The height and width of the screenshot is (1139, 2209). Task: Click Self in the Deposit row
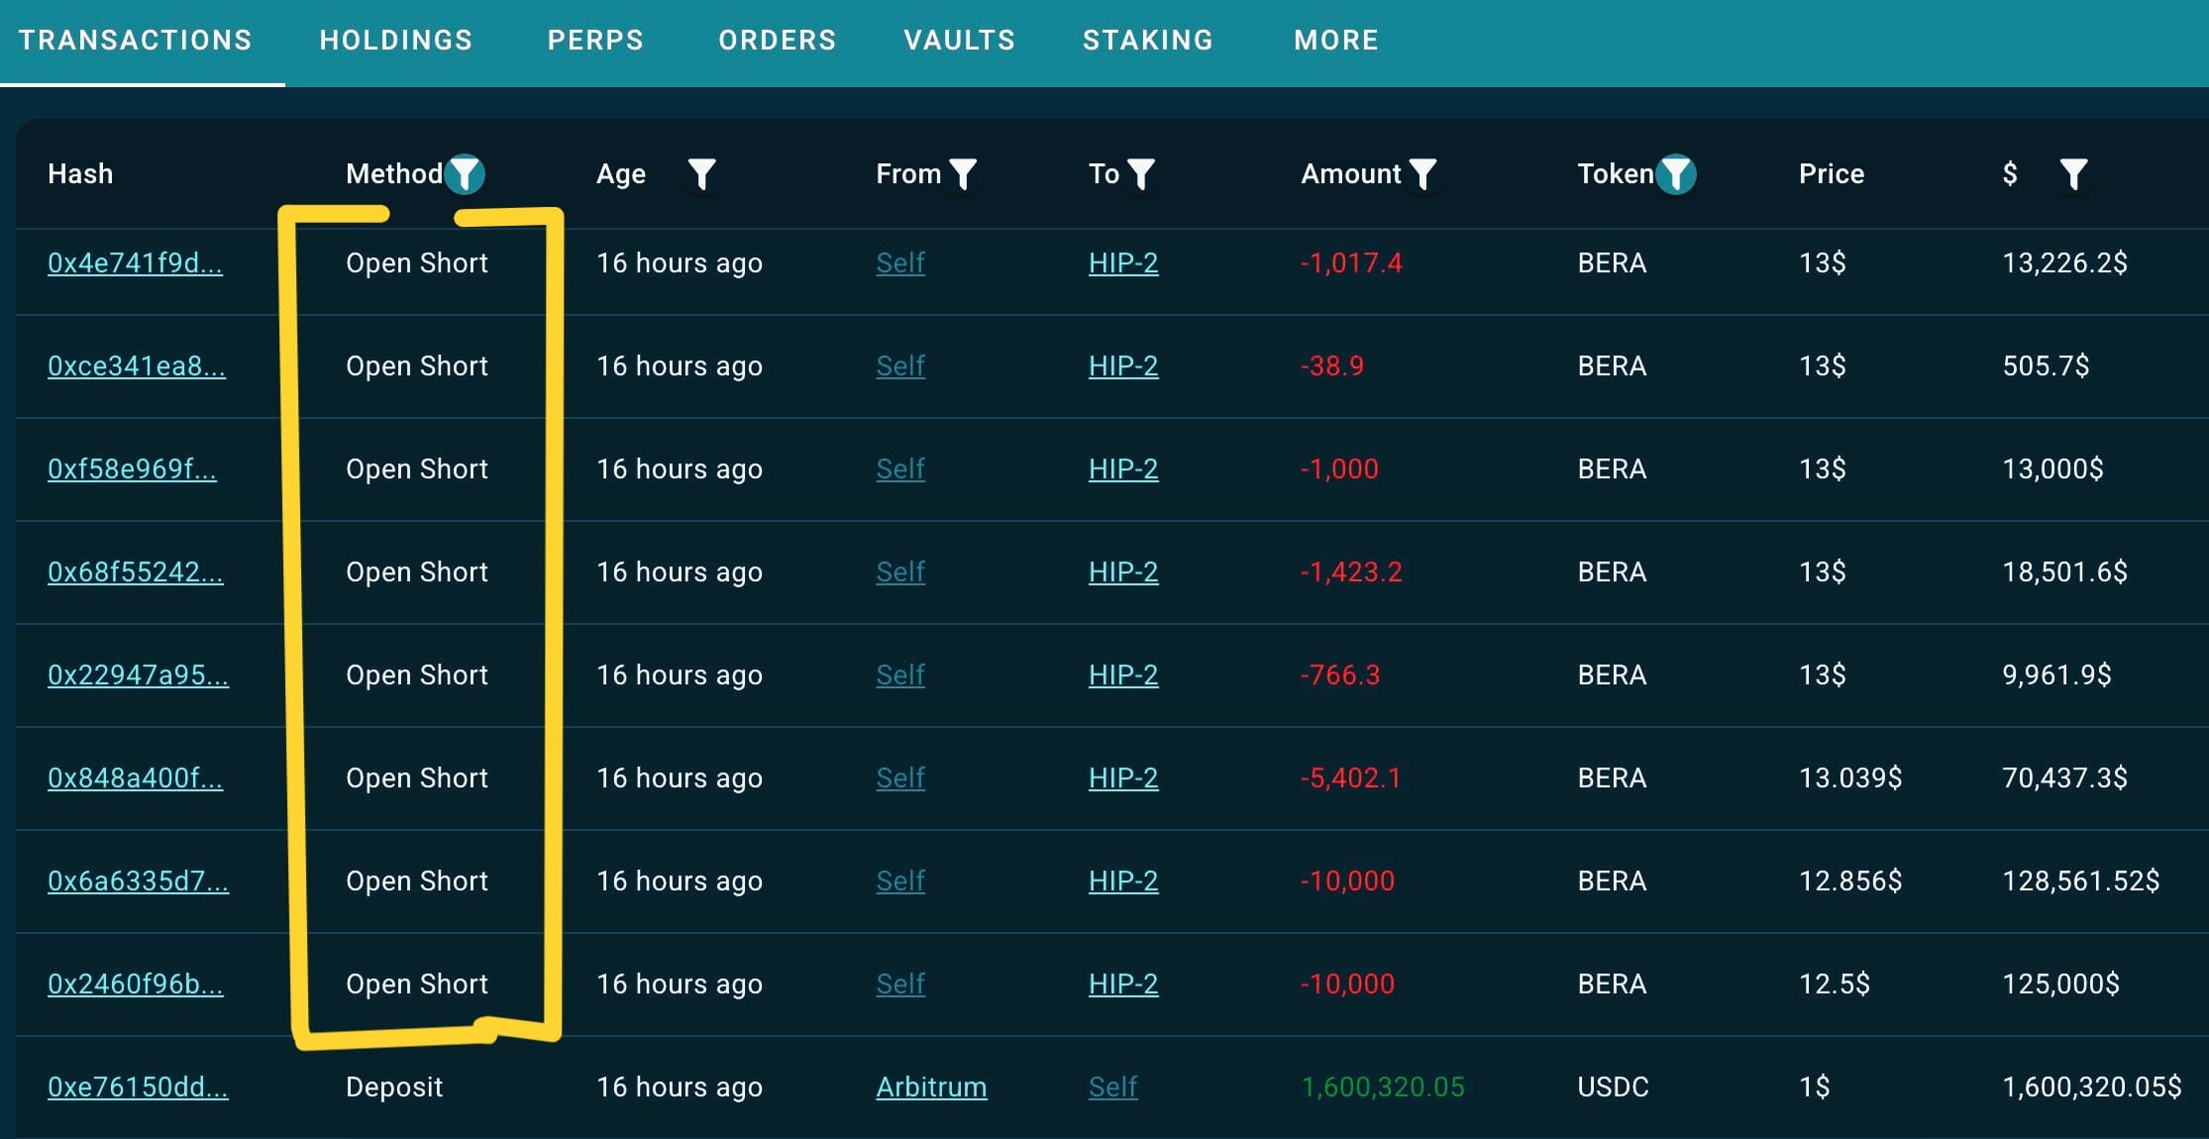(x=1113, y=1087)
